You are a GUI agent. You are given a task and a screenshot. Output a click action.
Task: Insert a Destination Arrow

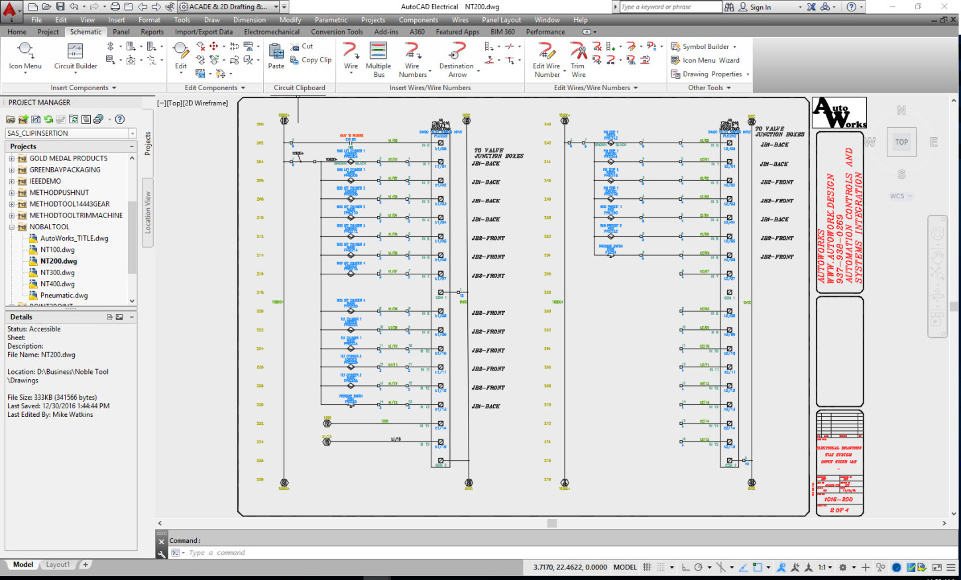pyautogui.click(x=457, y=60)
